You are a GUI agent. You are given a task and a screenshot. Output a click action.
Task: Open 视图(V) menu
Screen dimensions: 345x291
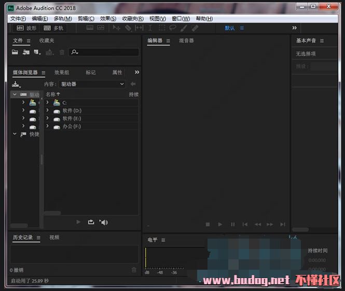(158, 19)
